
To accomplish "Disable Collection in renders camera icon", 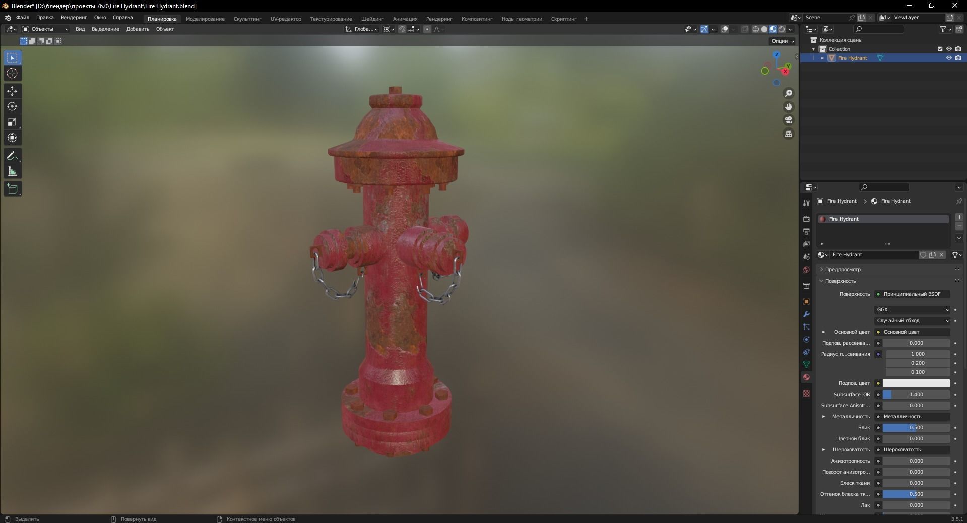I will (x=958, y=49).
